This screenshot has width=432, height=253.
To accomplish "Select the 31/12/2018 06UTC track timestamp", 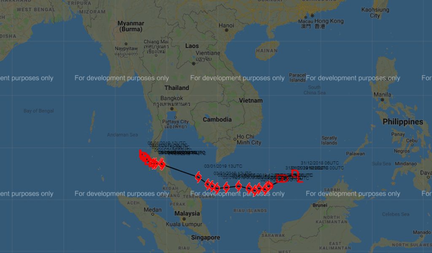I will (x=320, y=163).
